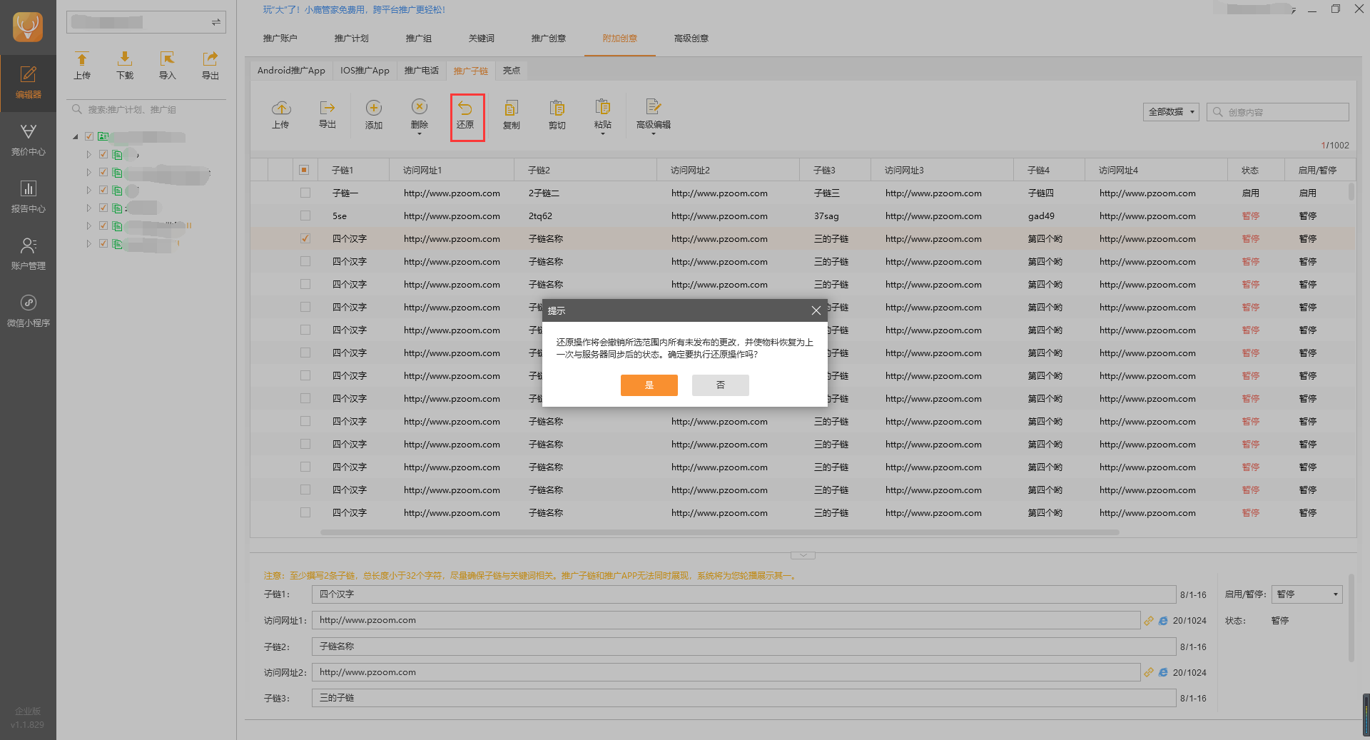Open the 推广电话 sub-tab
This screenshot has width=1370, height=740.
click(422, 71)
